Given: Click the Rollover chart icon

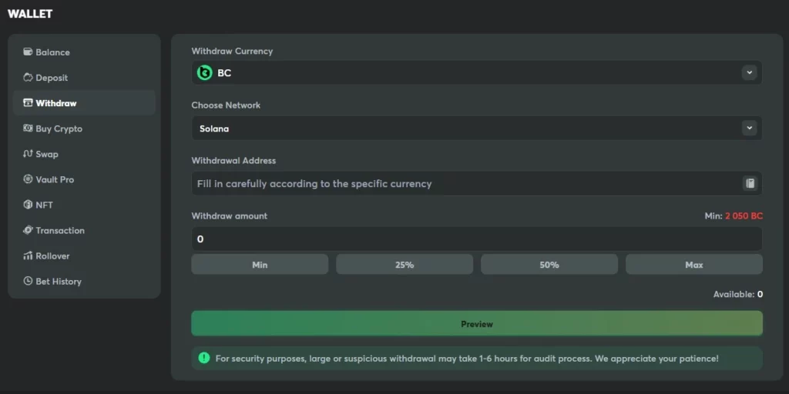Looking at the screenshot, I should [29, 255].
